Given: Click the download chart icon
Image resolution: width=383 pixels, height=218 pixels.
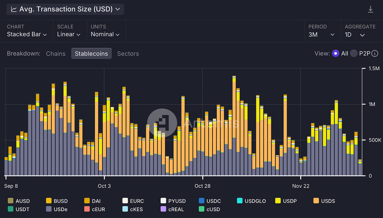Looking at the screenshot, I should coord(370,9).
